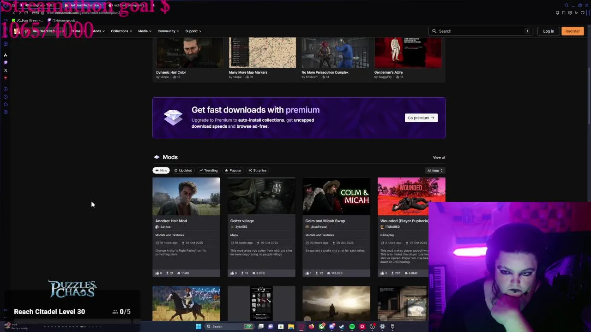
Task: Open the Colm and Micah Swap title
Action: coord(325,221)
